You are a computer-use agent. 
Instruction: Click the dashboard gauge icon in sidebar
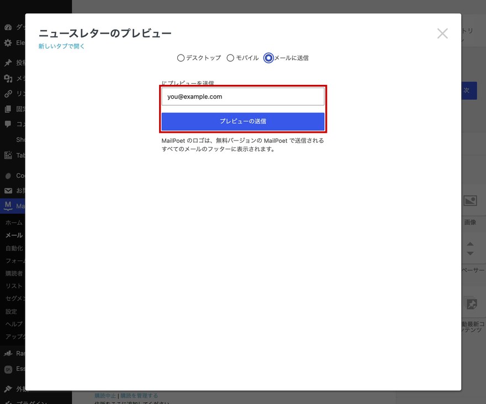tap(8, 27)
